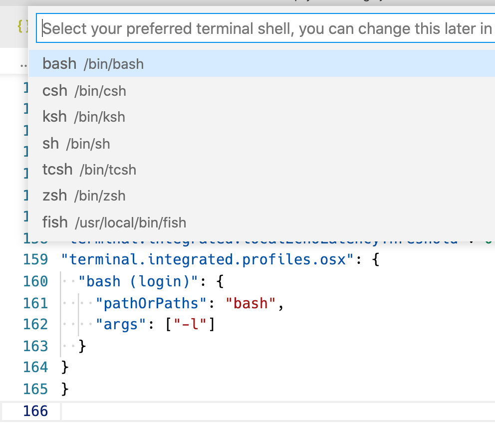The height and width of the screenshot is (427, 495).
Task: Click the closing brace on line 165
Action: 64,389
